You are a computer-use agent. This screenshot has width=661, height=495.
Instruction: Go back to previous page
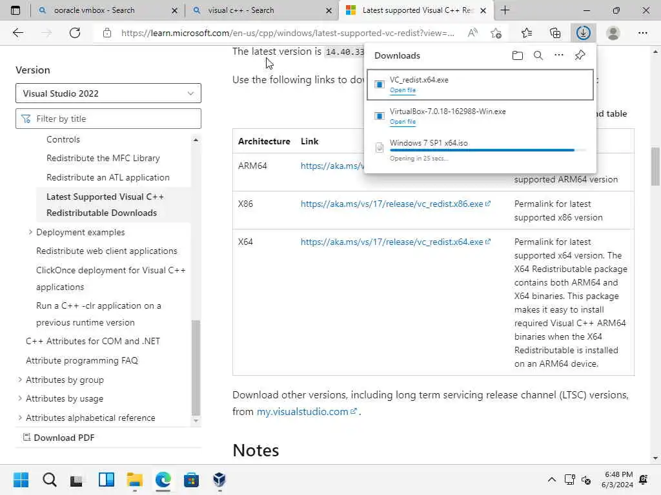[x=17, y=33]
